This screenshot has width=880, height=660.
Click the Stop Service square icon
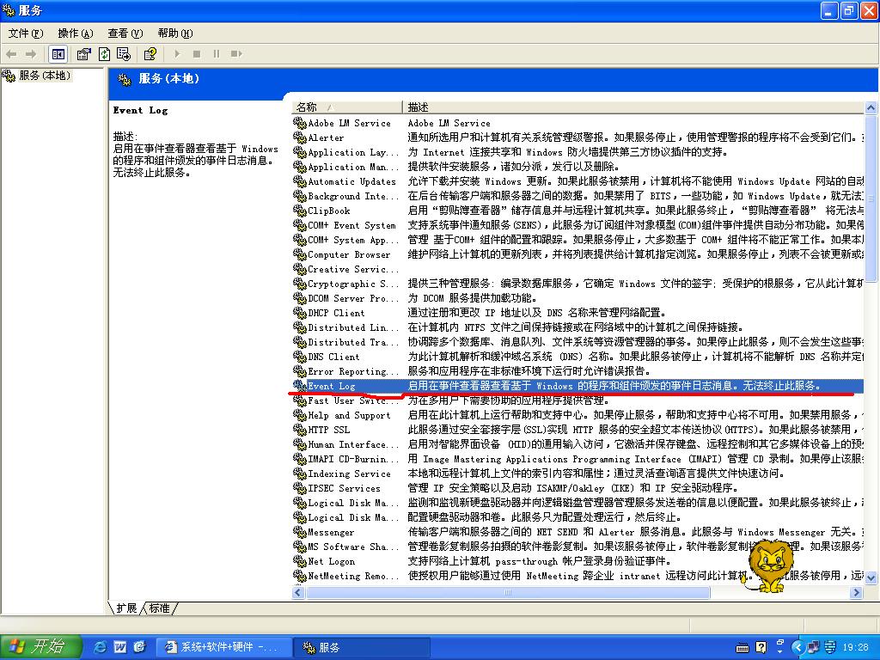[197, 54]
